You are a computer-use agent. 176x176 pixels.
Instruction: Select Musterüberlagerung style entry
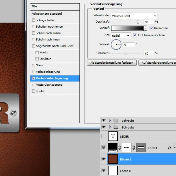49,85
